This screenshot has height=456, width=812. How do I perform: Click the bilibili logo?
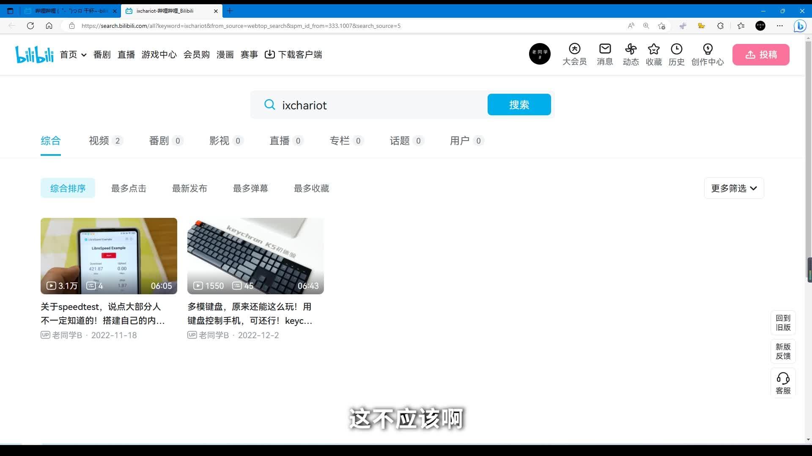click(34, 54)
